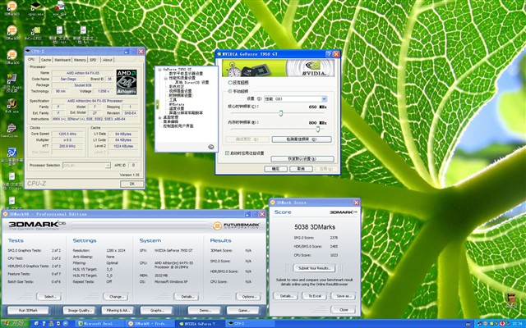Click the 5038 3DMarks score text

coord(315,227)
